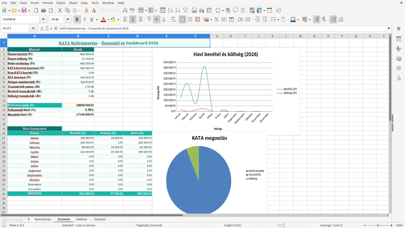
Task: Open underline style dropdown arrow
Action: coord(97,20)
